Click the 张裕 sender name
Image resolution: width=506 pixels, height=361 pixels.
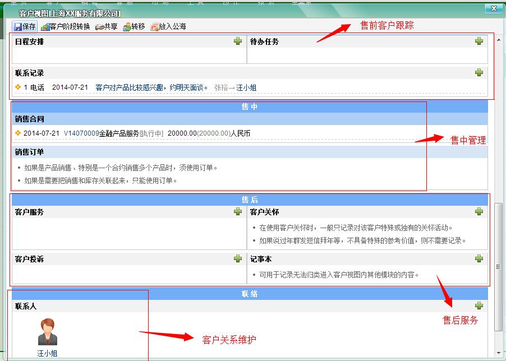[x=221, y=87]
